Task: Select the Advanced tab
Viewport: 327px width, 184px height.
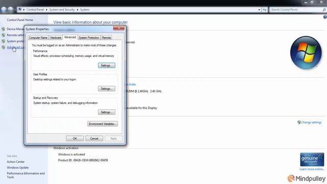Action: tap(70, 37)
